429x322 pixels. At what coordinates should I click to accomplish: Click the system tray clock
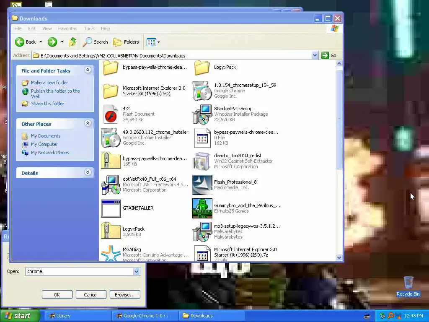click(413, 316)
